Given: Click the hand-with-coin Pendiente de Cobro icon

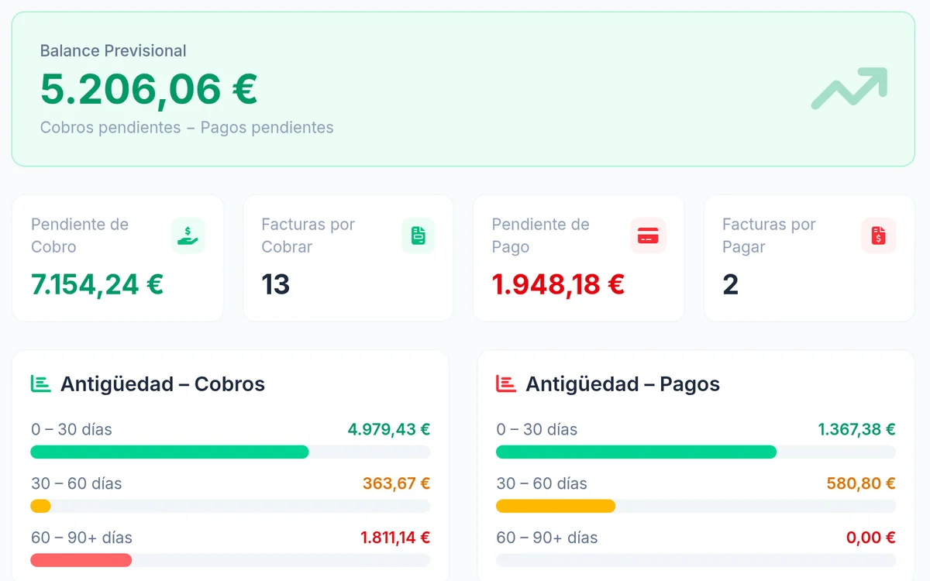Looking at the screenshot, I should coord(188,235).
